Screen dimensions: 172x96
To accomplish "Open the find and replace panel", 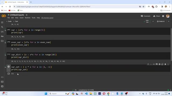I will click(2, 27).
